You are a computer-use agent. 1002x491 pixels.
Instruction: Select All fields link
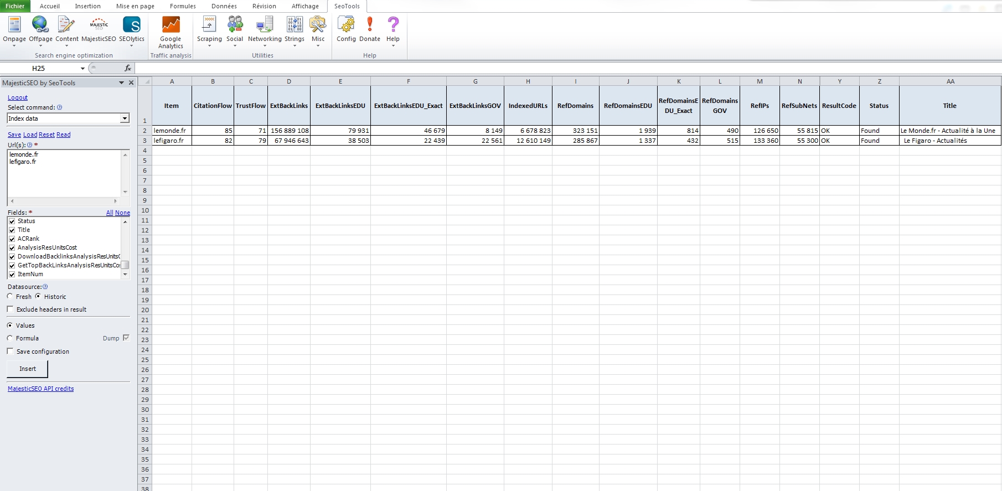pos(110,213)
